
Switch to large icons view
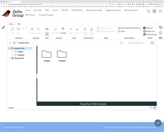155,108
